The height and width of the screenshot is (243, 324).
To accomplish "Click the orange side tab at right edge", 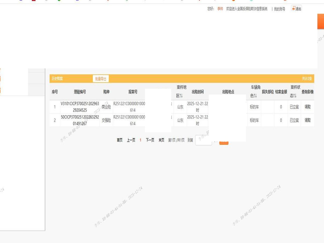I will tap(320, 21).
